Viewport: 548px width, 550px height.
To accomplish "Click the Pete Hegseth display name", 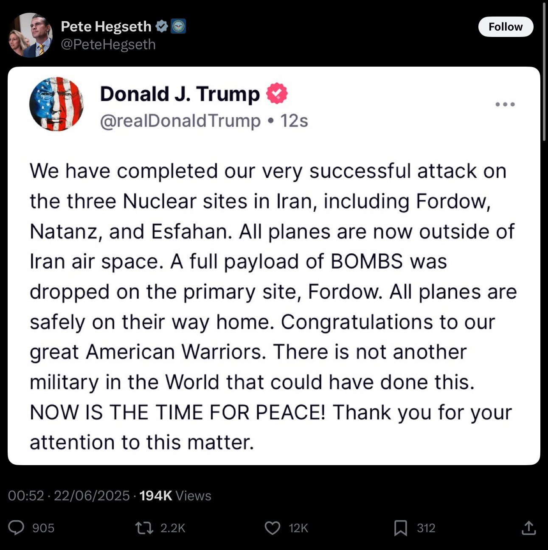I will 106,26.
